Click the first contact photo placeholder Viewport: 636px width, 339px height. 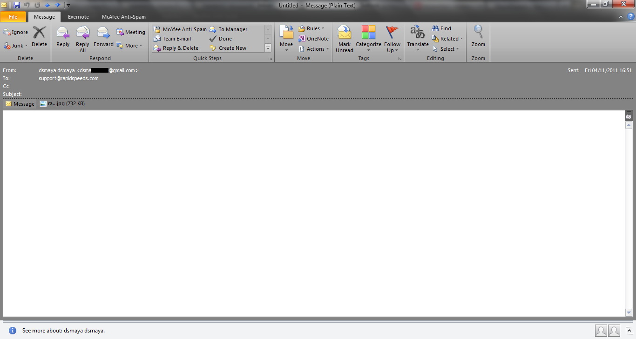click(x=601, y=331)
